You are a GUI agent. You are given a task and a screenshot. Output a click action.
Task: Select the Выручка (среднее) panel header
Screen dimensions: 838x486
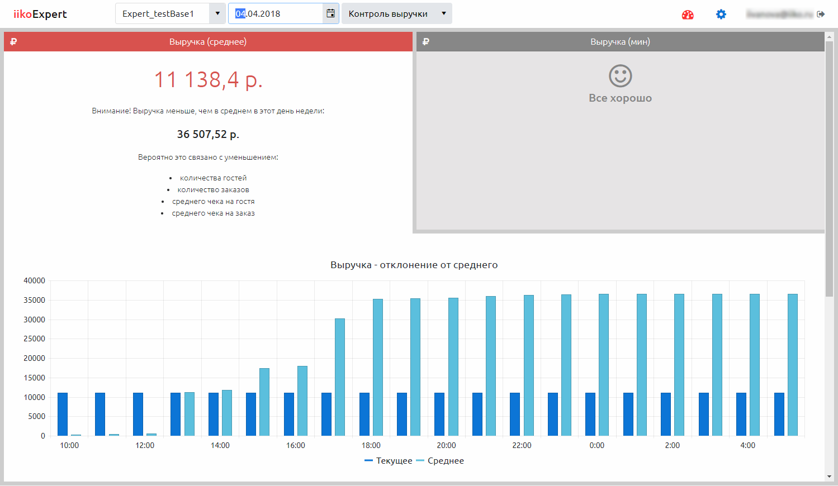click(x=208, y=42)
